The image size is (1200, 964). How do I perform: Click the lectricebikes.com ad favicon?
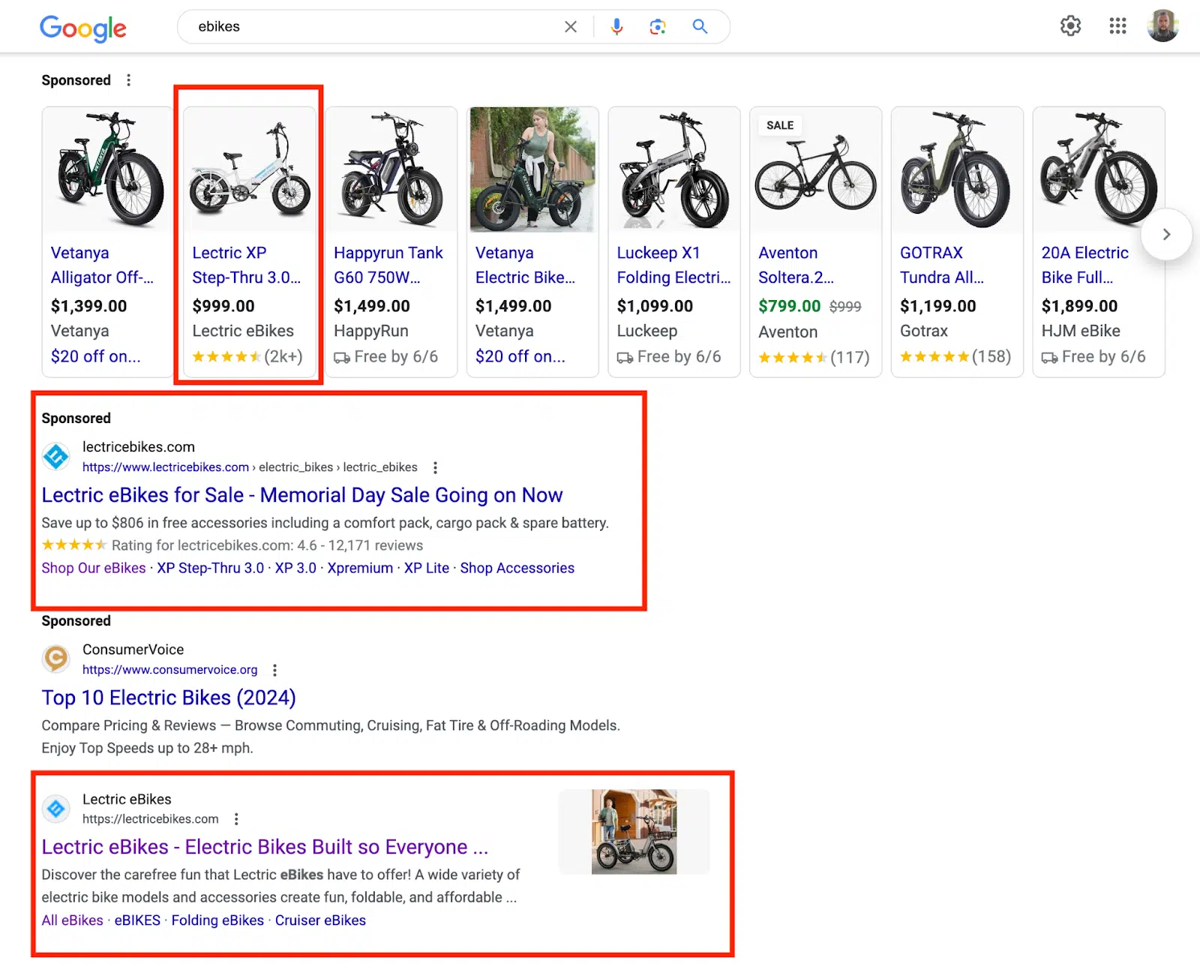pyautogui.click(x=56, y=456)
